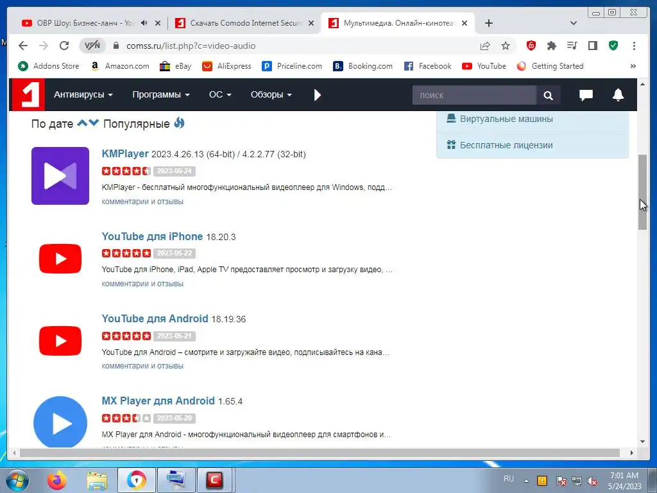657x493 pixels.
Task: Open Бесплатные лицензии sidebar link
Action: (x=506, y=145)
